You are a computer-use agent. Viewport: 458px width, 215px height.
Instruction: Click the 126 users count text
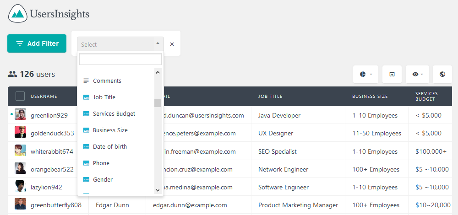pyautogui.click(x=38, y=74)
